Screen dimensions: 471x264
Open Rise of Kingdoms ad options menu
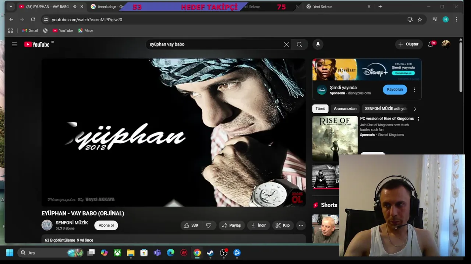[x=418, y=119]
